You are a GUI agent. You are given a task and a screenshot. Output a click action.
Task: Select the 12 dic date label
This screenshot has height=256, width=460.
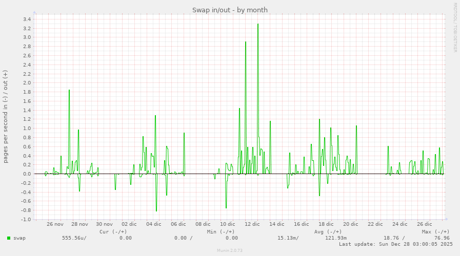pos(252,224)
